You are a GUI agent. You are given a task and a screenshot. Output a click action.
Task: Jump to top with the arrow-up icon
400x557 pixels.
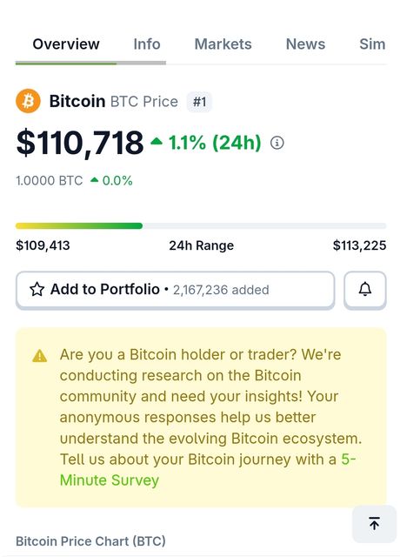(374, 524)
